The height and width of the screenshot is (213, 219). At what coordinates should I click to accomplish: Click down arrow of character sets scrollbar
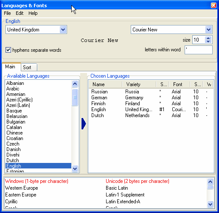210,204
